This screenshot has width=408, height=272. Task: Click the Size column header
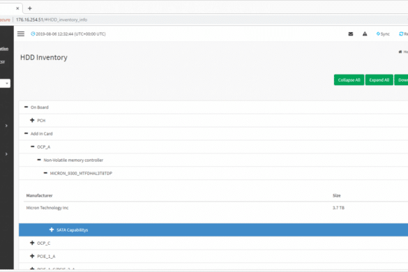pyautogui.click(x=336, y=195)
